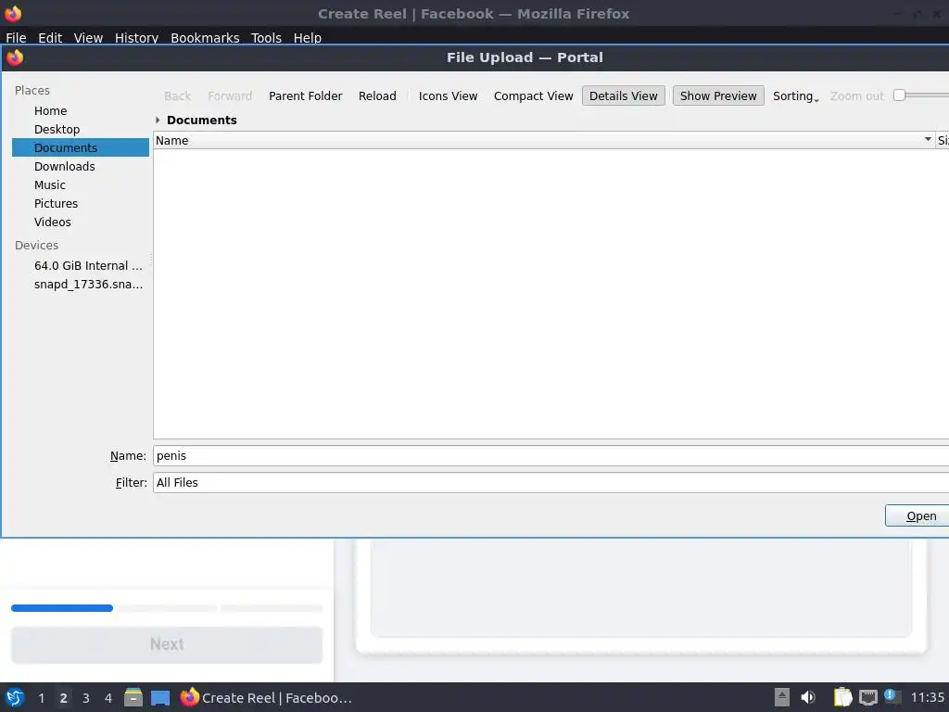The height and width of the screenshot is (712, 949).
Task: Click the zoom slider handle
Action: click(899, 95)
